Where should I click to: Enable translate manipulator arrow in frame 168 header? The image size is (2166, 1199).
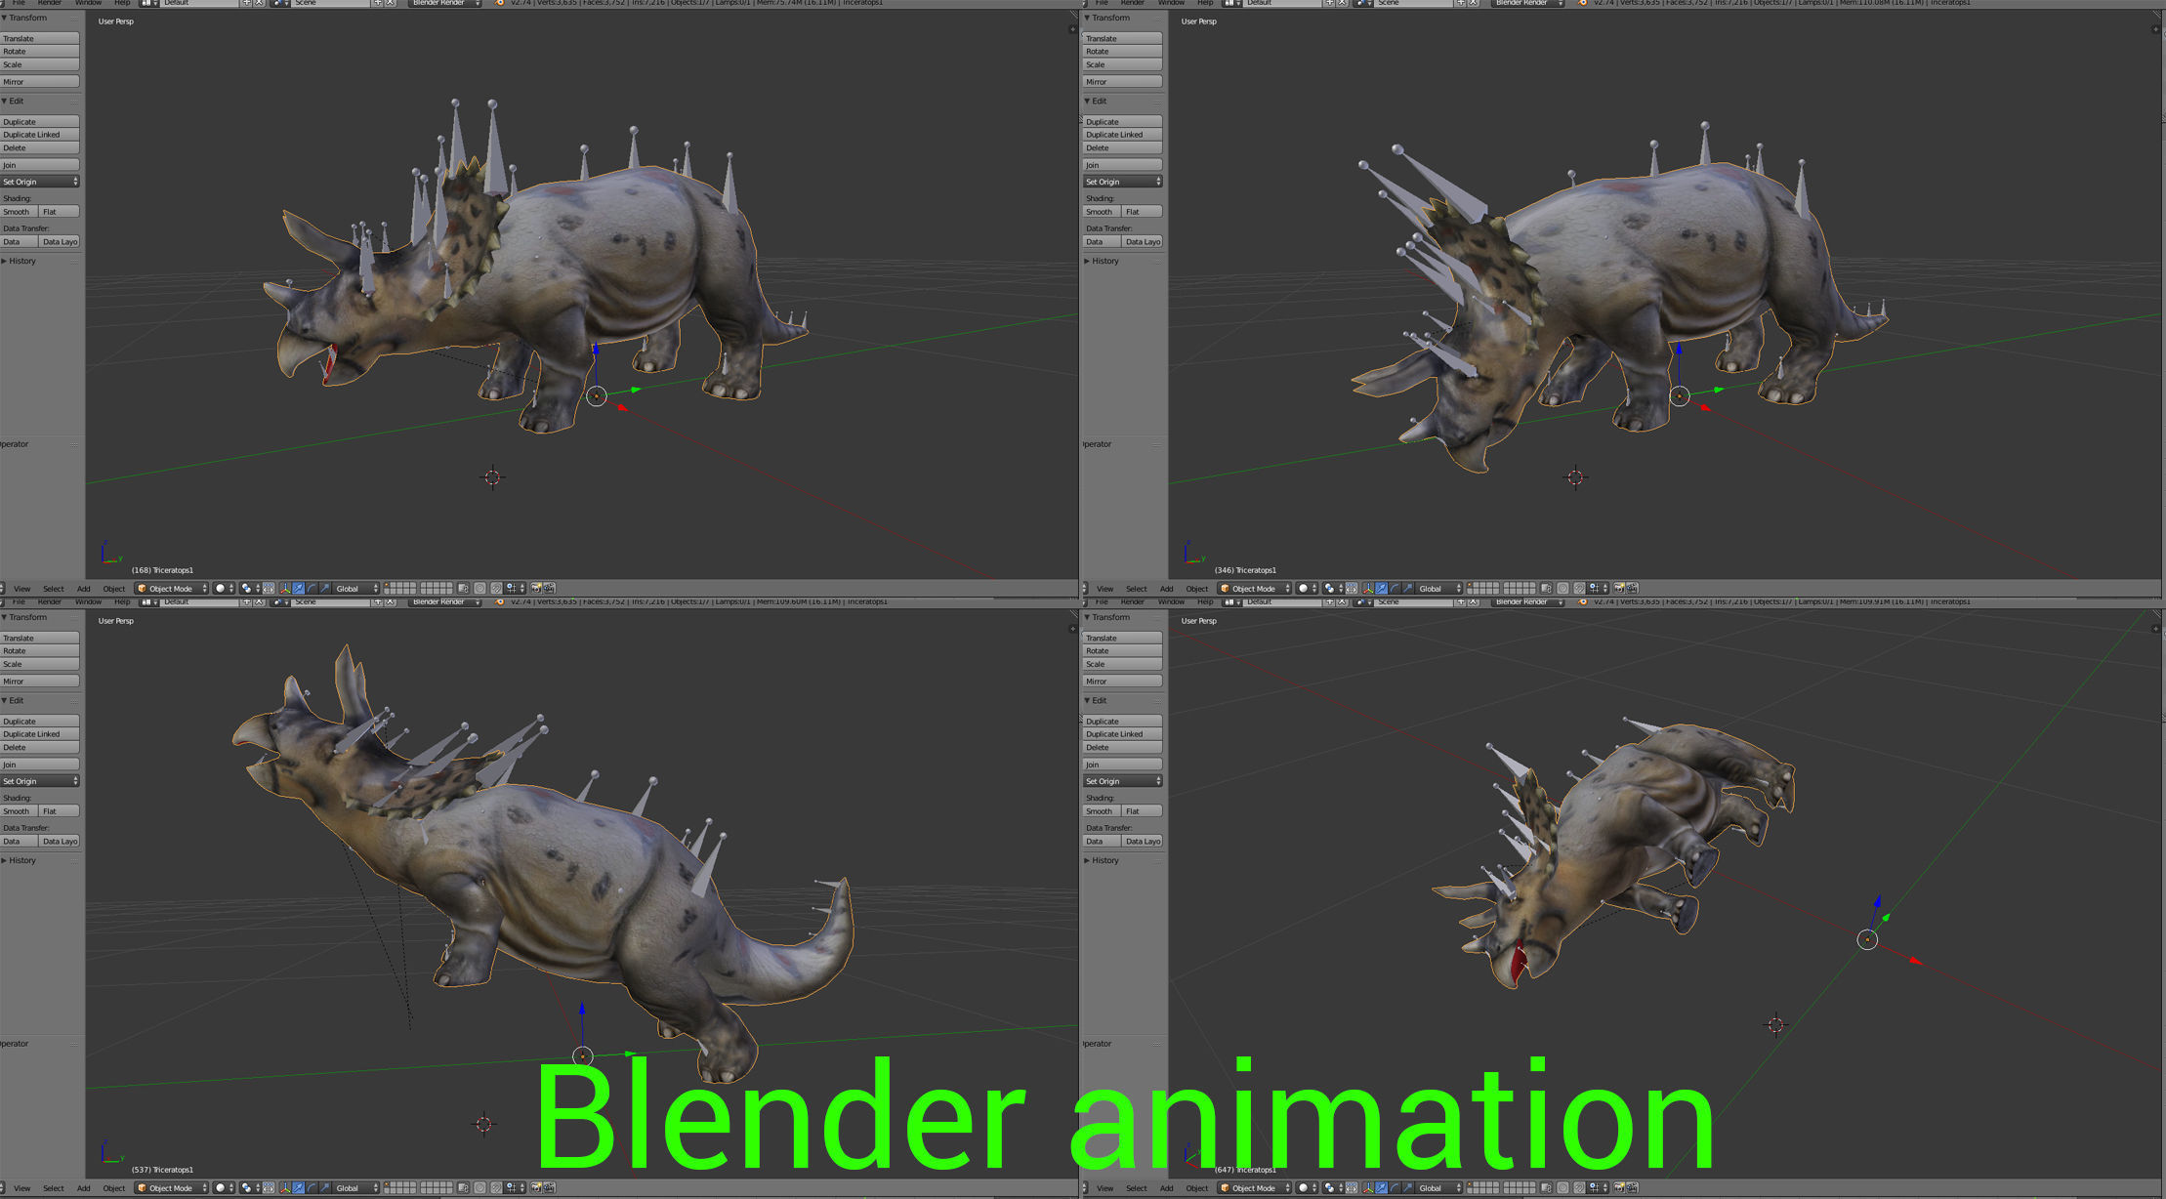pyautogui.click(x=298, y=588)
